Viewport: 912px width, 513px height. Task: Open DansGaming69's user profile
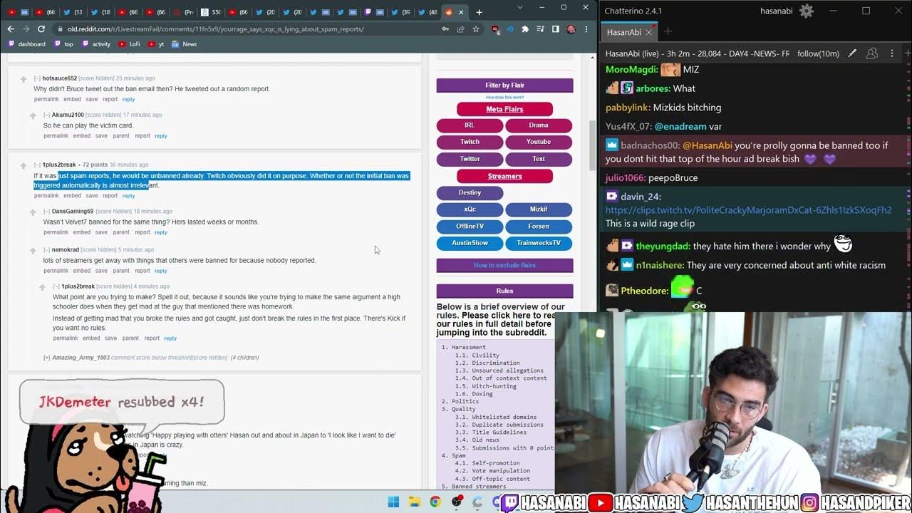pos(73,212)
